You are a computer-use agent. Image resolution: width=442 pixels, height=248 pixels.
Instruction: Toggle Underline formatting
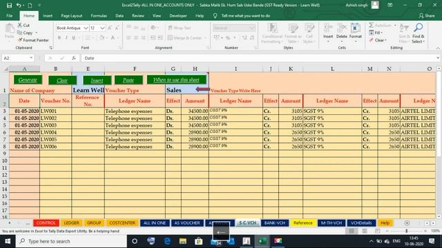point(74,37)
